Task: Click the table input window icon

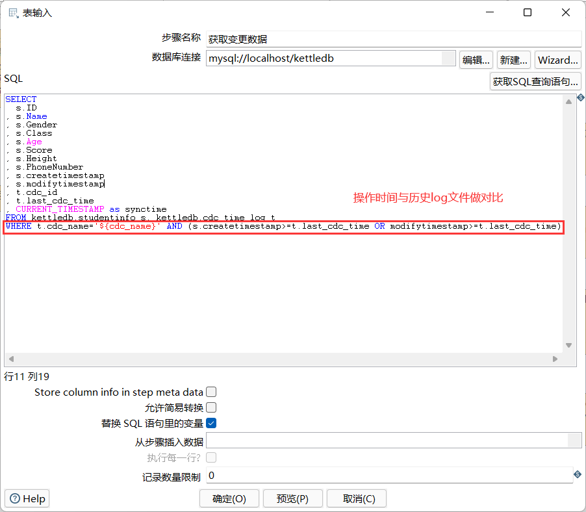Action: coord(14,13)
